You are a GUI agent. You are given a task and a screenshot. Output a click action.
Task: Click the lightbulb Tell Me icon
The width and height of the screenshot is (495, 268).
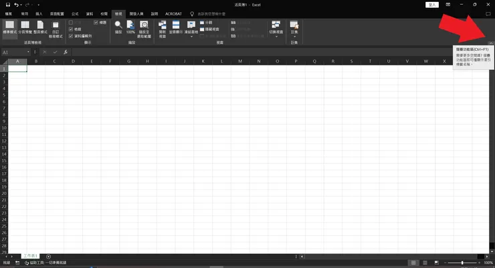coord(192,14)
